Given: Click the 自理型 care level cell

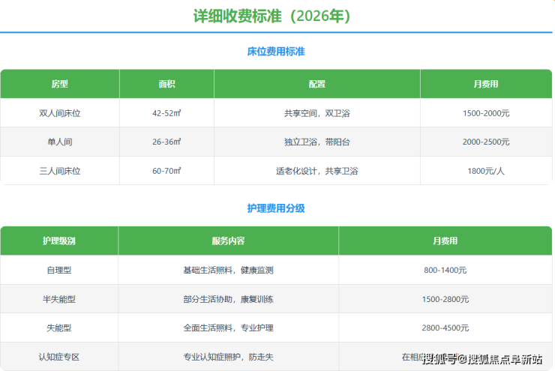Looking at the screenshot, I should coord(59,270).
